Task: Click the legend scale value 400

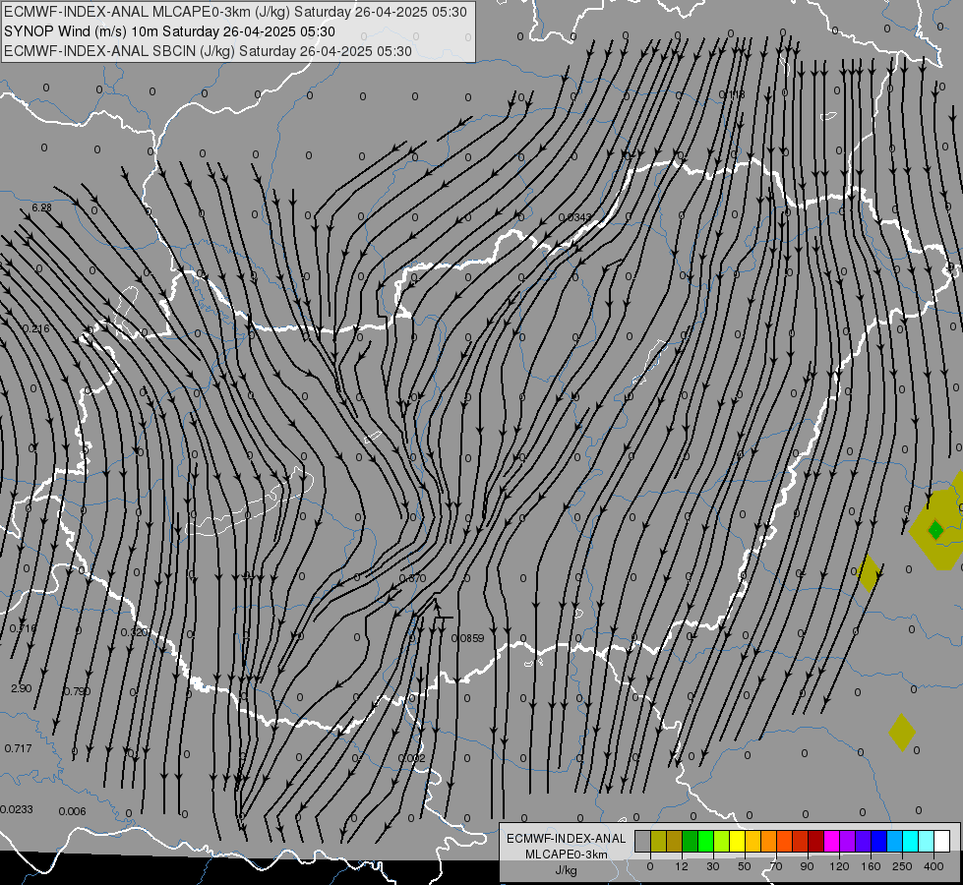Action: [x=933, y=866]
